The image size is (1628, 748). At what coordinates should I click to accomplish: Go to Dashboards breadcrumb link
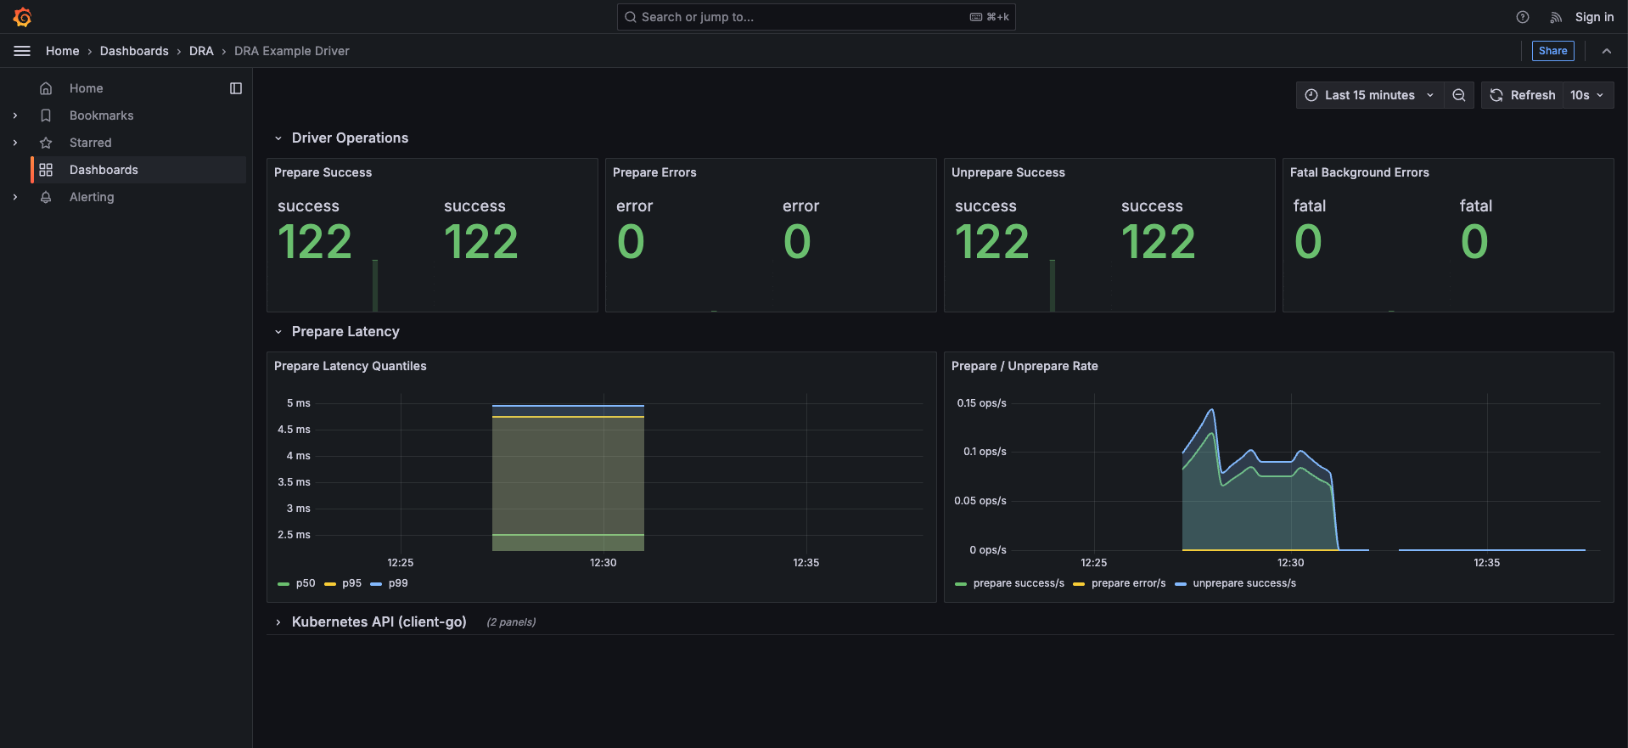(x=134, y=51)
